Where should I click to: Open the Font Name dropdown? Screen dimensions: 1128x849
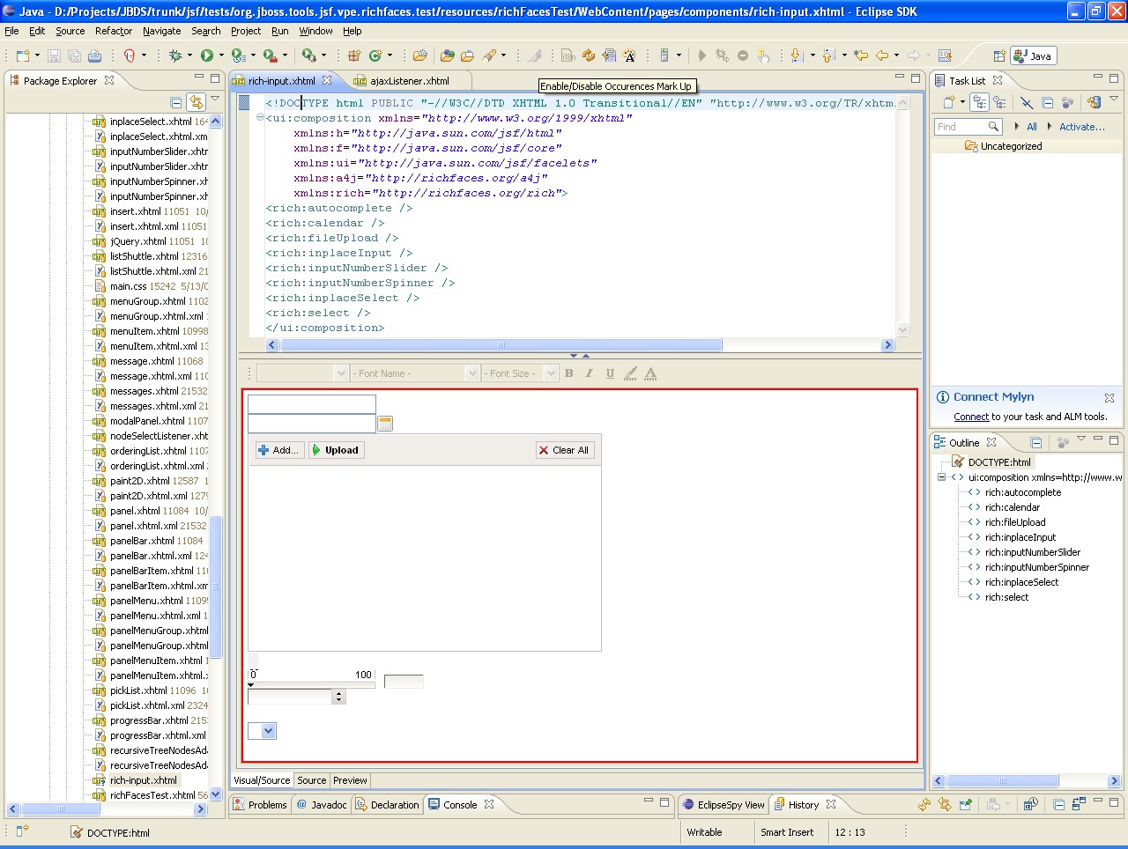click(472, 373)
